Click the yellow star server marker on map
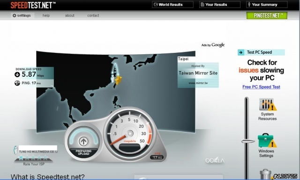300x180 pixels. point(119,80)
